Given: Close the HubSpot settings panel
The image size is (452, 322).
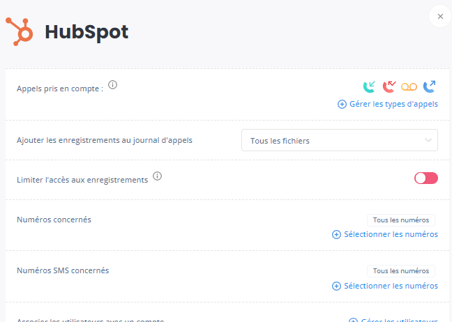Looking at the screenshot, I should point(440,17).
